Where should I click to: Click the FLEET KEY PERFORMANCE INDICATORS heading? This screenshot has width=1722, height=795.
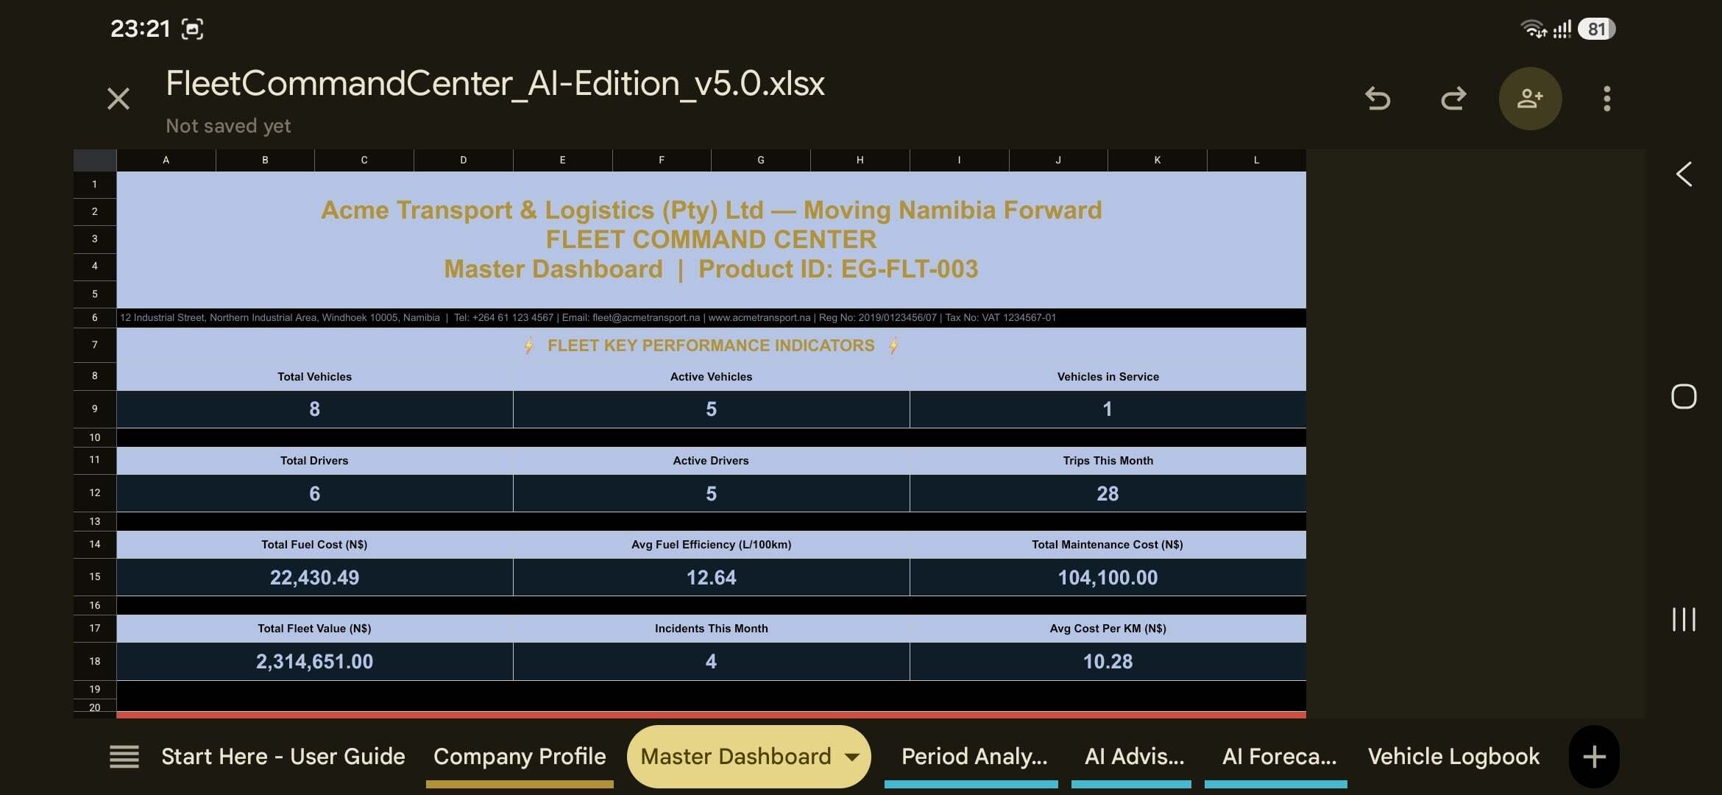click(711, 345)
